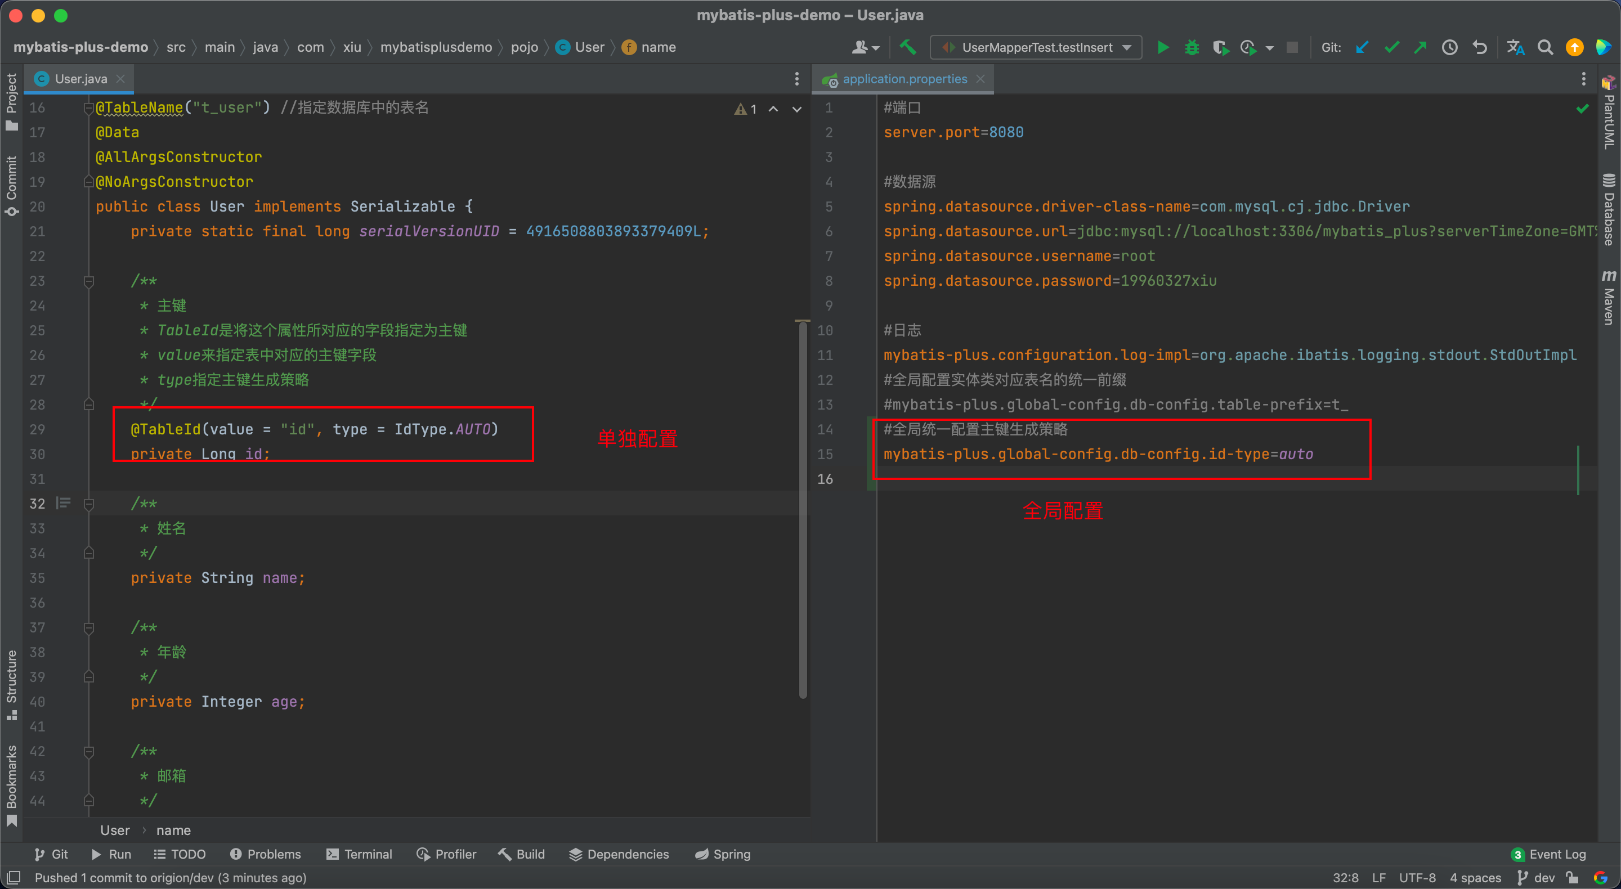The height and width of the screenshot is (889, 1621).
Task: Click the stop process square icon
Action: [1292, 47]
